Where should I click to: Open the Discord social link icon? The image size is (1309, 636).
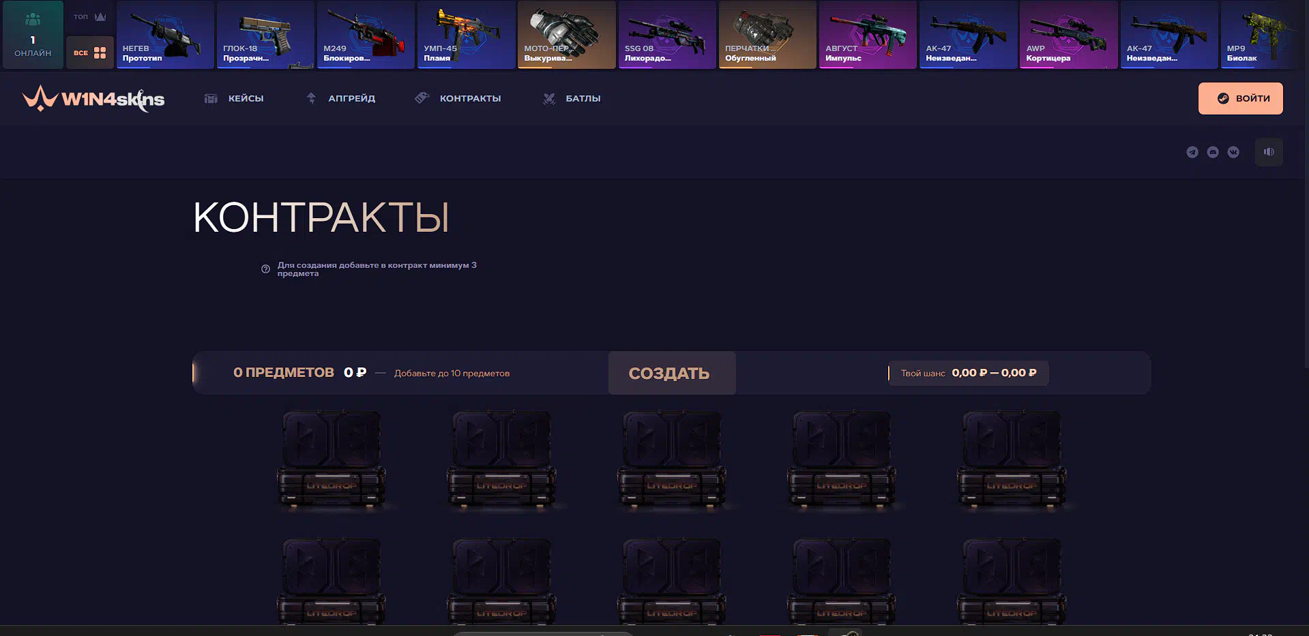[1212, 152]
